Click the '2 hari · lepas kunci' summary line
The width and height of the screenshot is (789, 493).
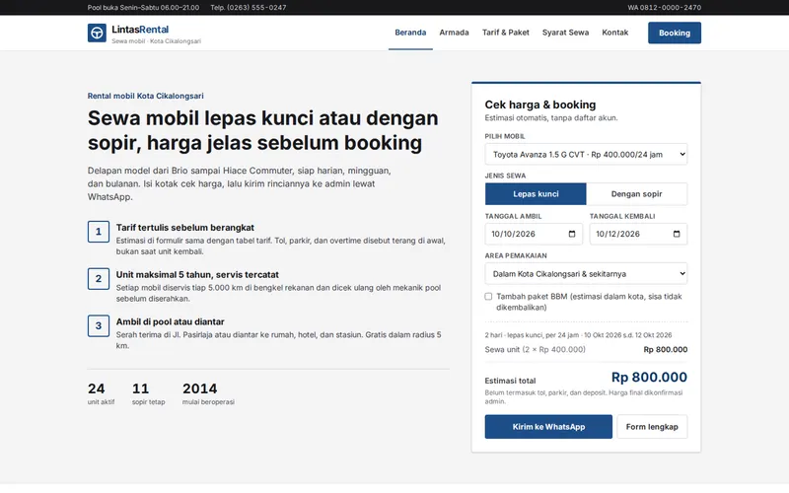tap(578, 335)
